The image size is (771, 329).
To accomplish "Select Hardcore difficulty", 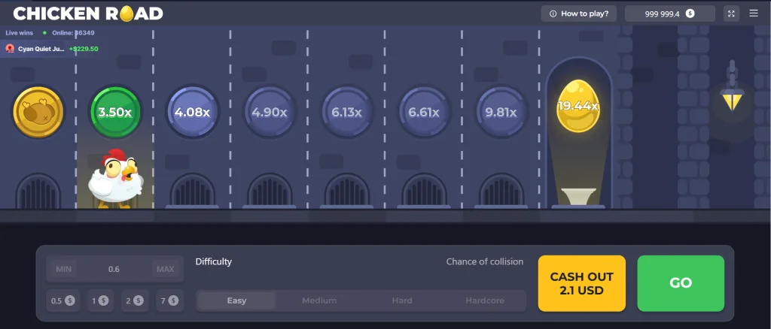I will point(485,300).
